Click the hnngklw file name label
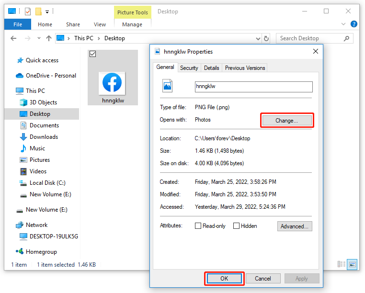Screen dimensions: 365x293 click(x=113, y=101)
